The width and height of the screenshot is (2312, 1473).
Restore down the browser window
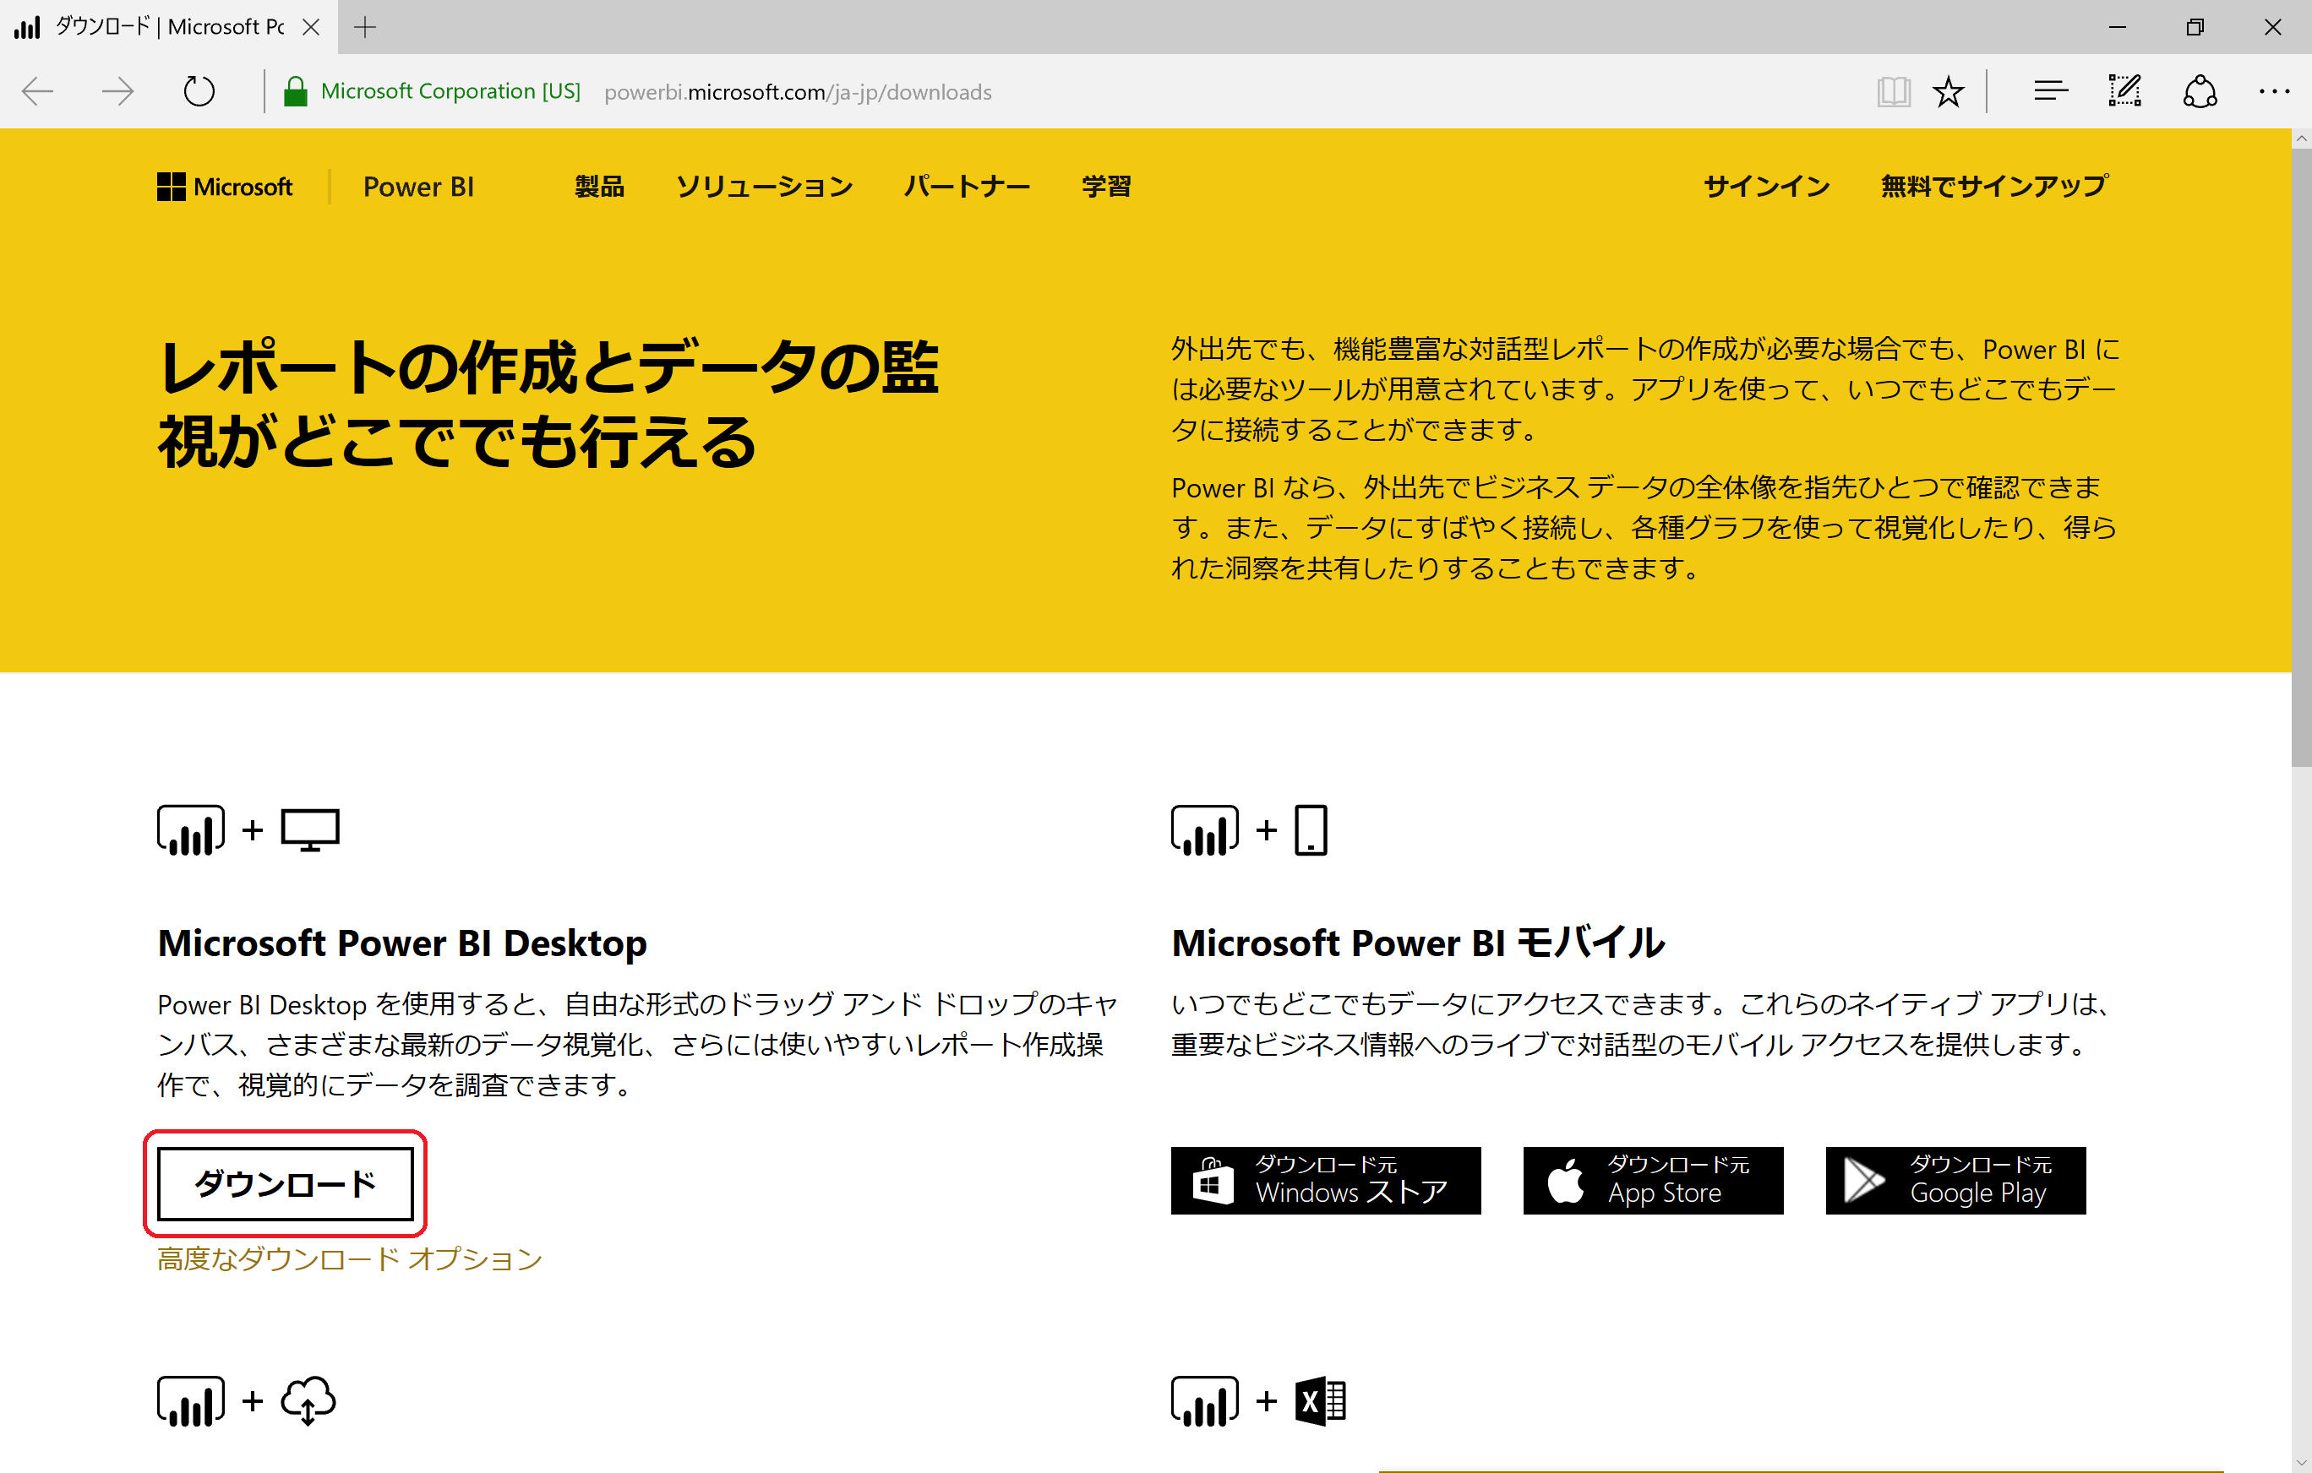tap(2195, 27)
